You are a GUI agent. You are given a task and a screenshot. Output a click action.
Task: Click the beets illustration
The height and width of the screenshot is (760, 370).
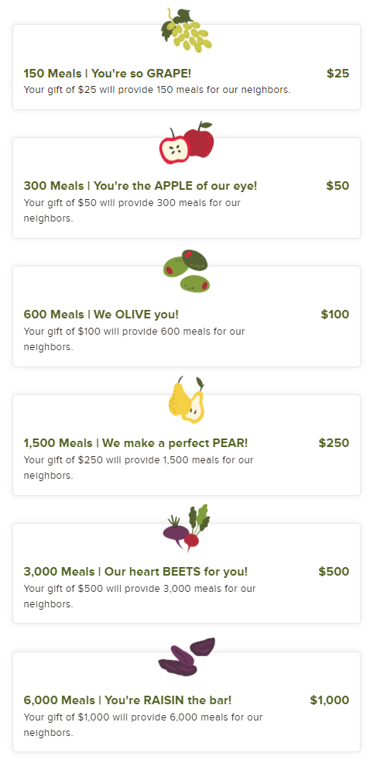[187, 528]
